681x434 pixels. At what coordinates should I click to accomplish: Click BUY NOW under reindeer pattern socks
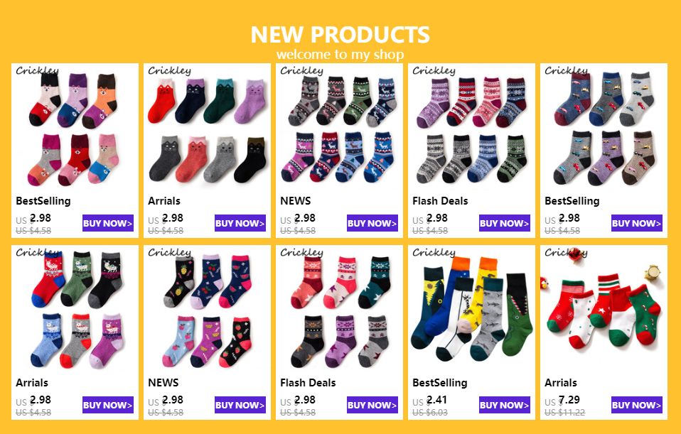(372, 223)
